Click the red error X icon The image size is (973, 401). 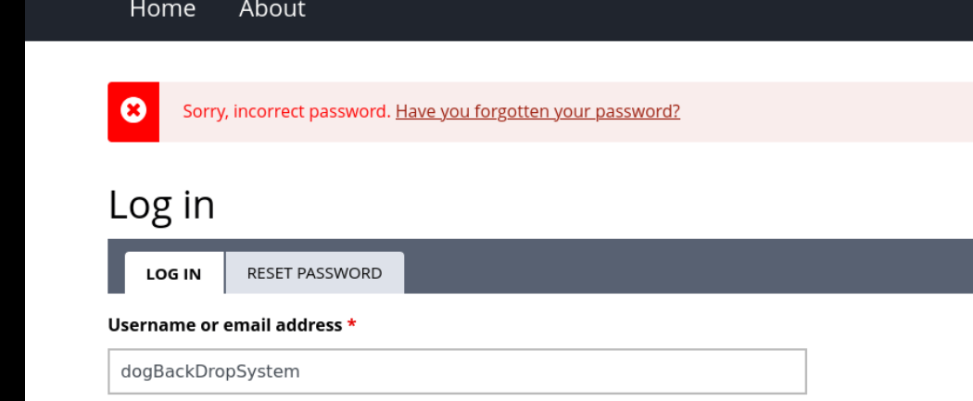(x=133, y=111)
